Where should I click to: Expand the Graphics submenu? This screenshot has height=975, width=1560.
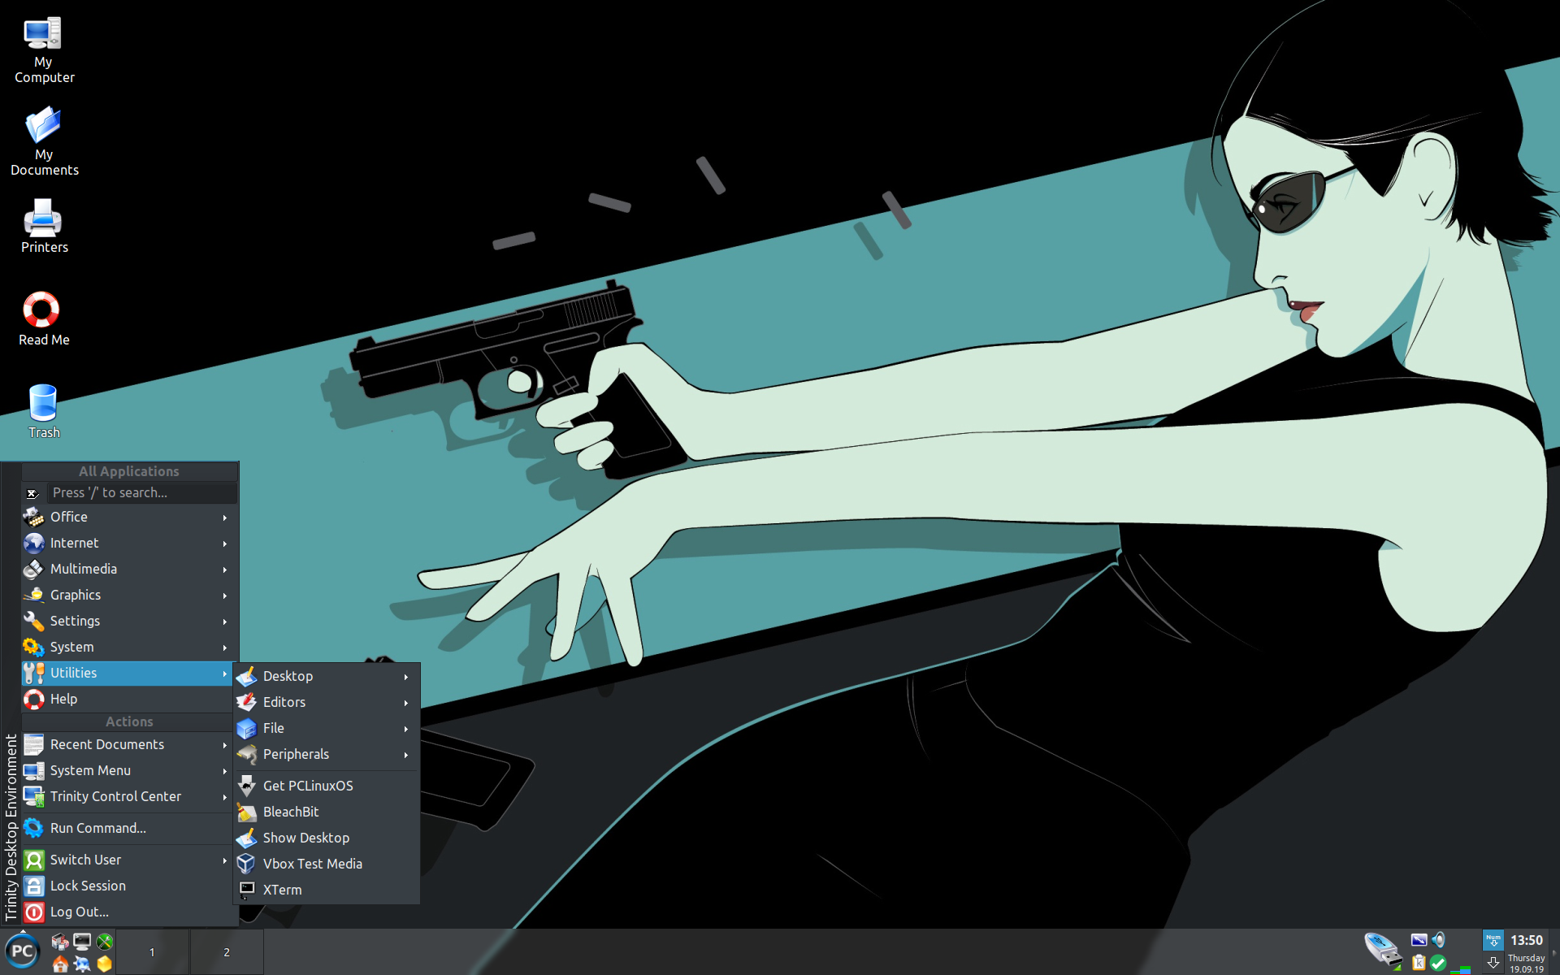75,595
